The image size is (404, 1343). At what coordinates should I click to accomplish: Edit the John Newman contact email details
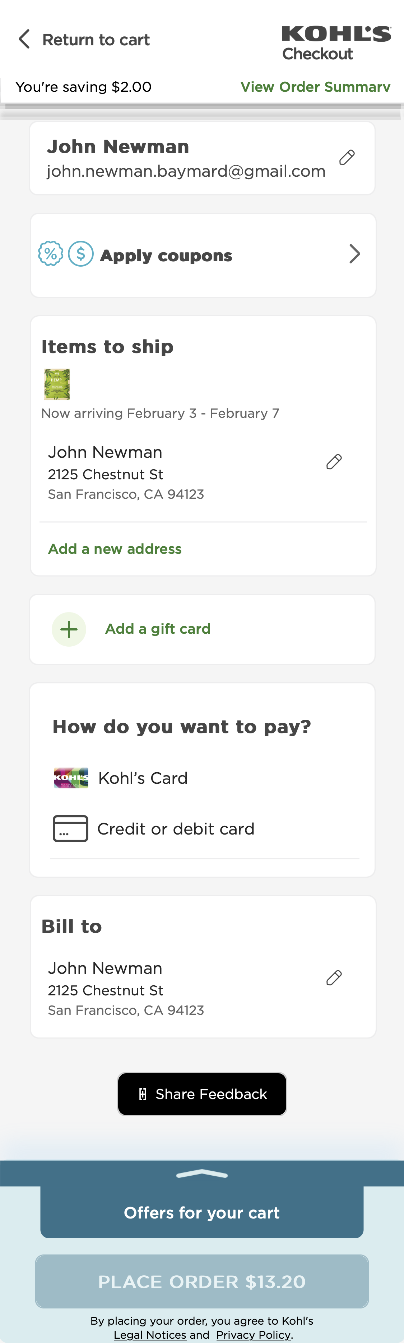[x=347, y=158]
